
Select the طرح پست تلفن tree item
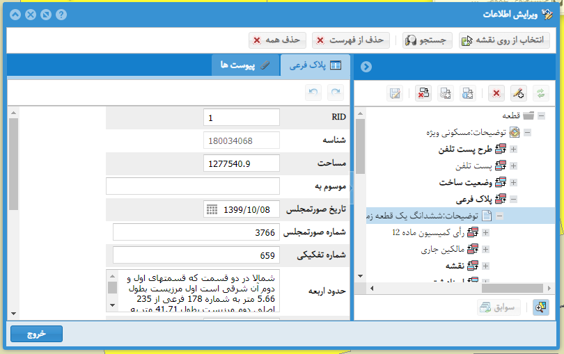pyautogui.click(x=464, y=149)
